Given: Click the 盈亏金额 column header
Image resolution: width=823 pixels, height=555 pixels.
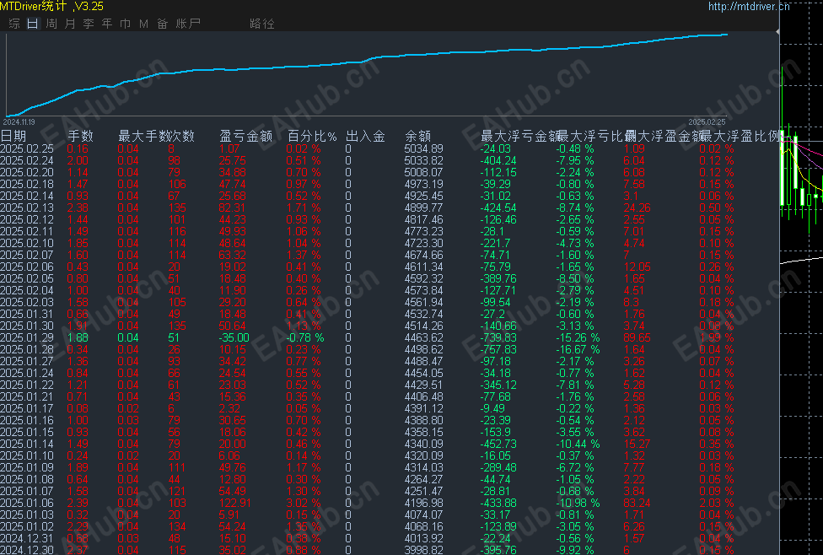Looking at the screenshot, I should (245, 137).
